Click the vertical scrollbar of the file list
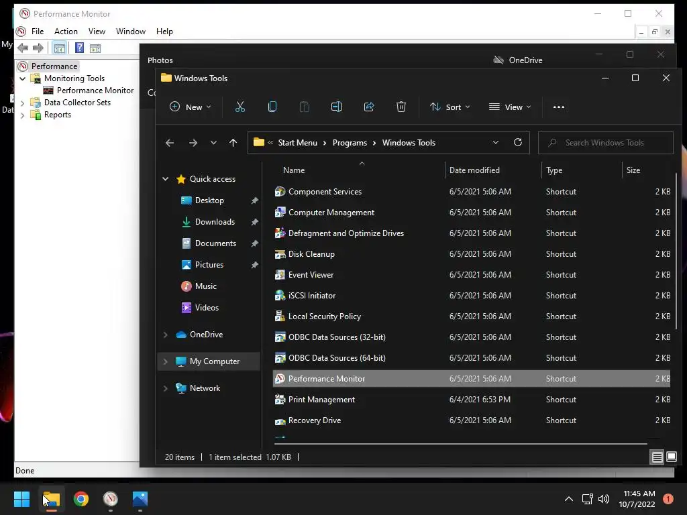 pos(676,249)
